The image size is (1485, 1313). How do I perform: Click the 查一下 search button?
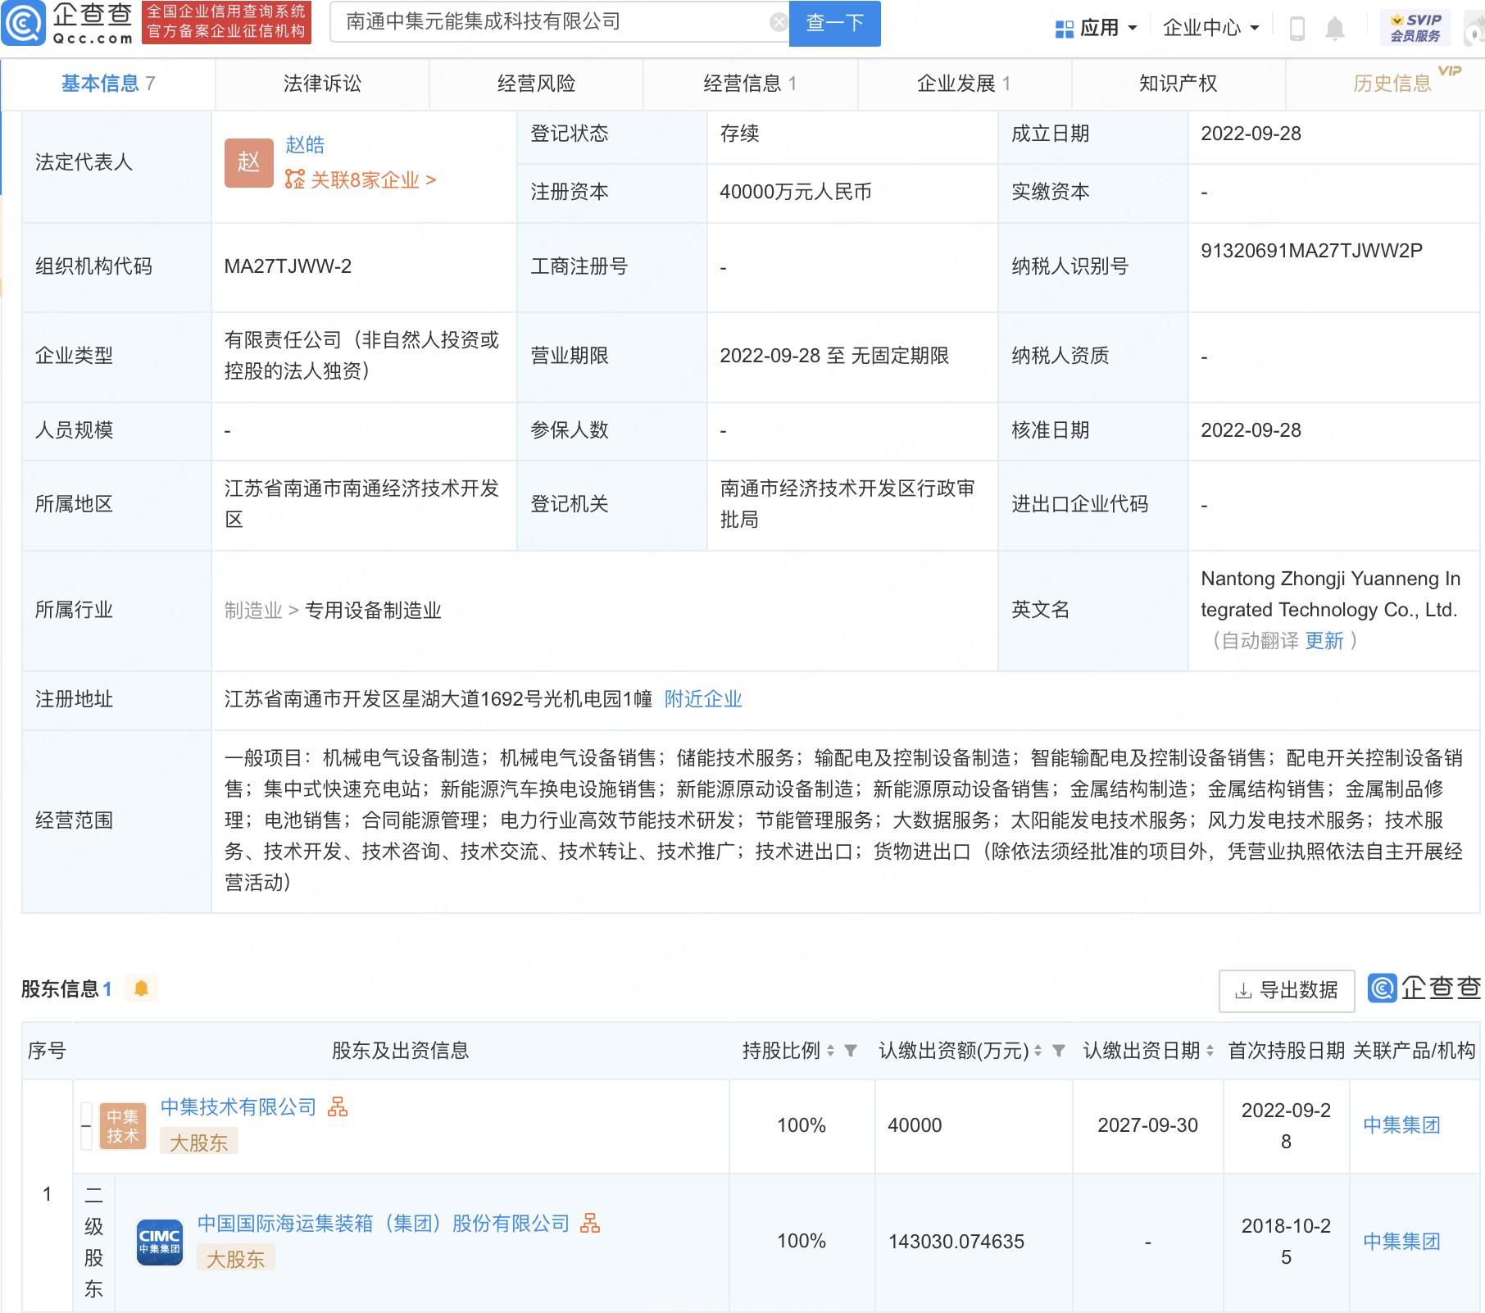(834, 23)
